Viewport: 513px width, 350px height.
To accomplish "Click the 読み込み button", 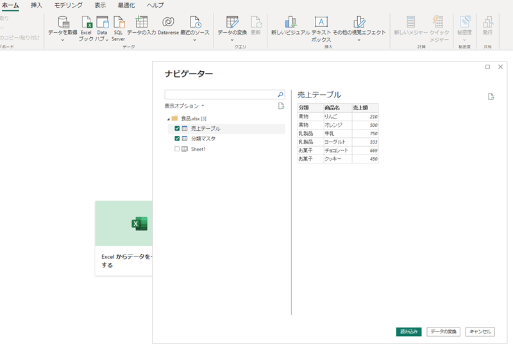I will tap(408, 331).
